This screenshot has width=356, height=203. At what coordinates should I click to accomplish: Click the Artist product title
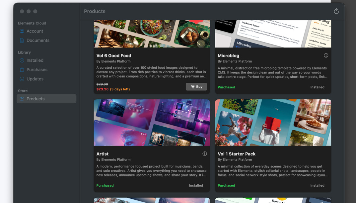pyautogui.click(x=103, y=154)
